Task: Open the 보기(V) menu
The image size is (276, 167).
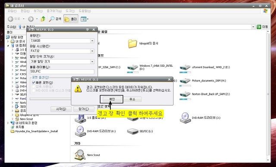Action: [x=38, y=11]
